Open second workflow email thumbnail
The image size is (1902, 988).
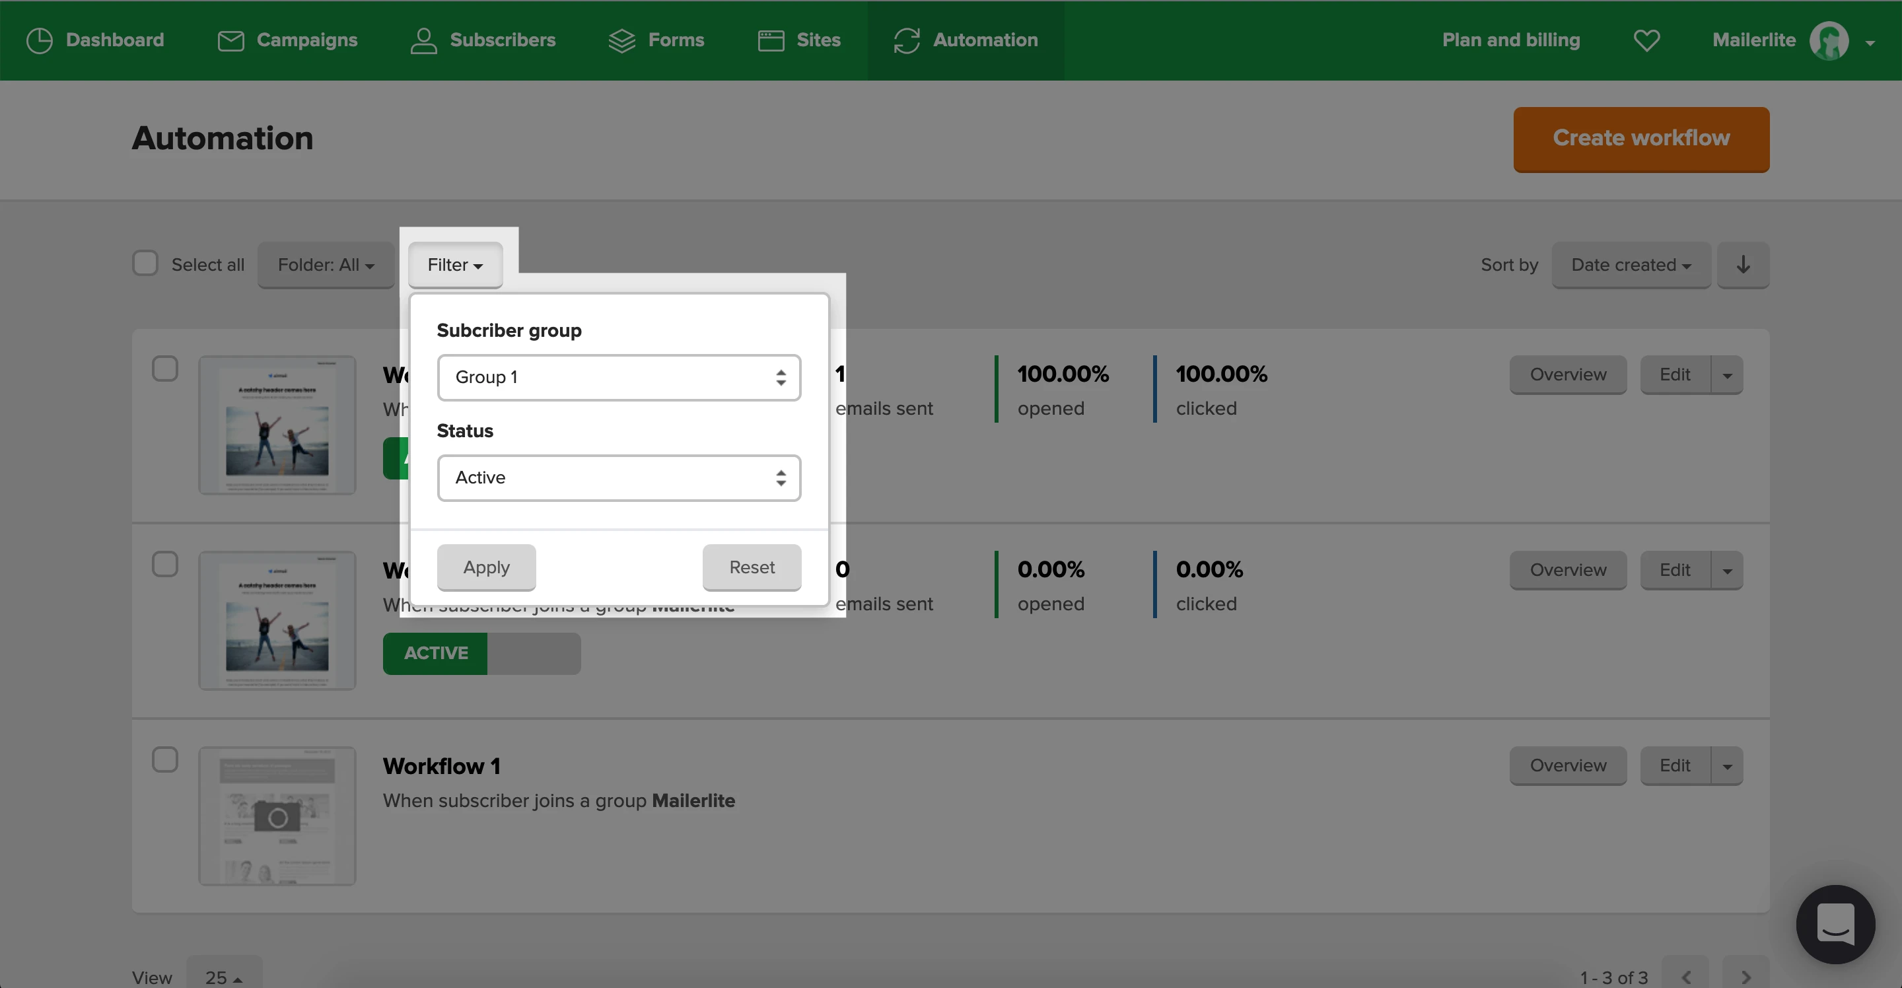[277, 621]
